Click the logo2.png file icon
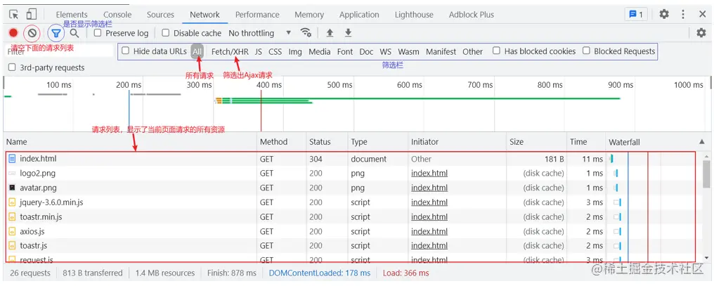Viewport: 714px width, 286px height. [12, 174]
